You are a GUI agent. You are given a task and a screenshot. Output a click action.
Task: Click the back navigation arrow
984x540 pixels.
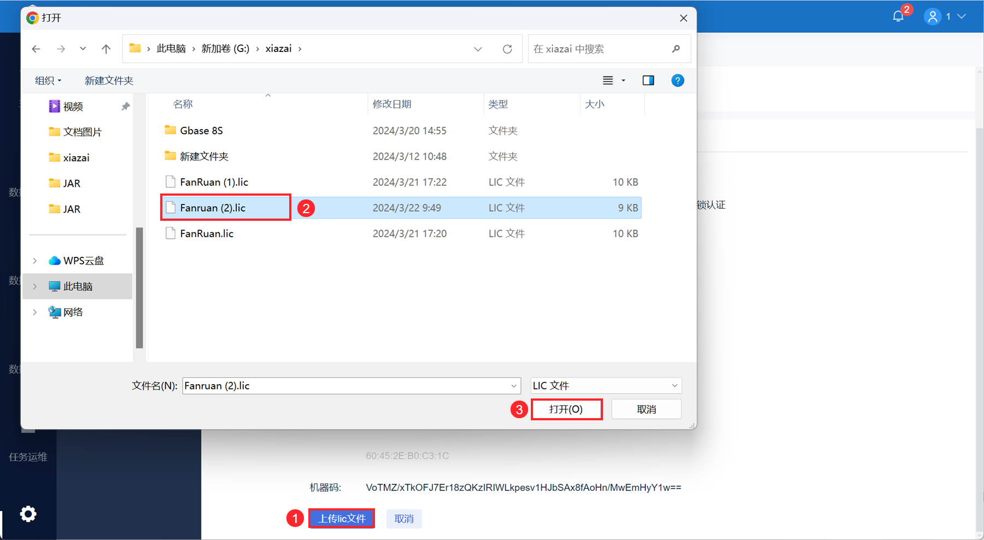point(36,49)
